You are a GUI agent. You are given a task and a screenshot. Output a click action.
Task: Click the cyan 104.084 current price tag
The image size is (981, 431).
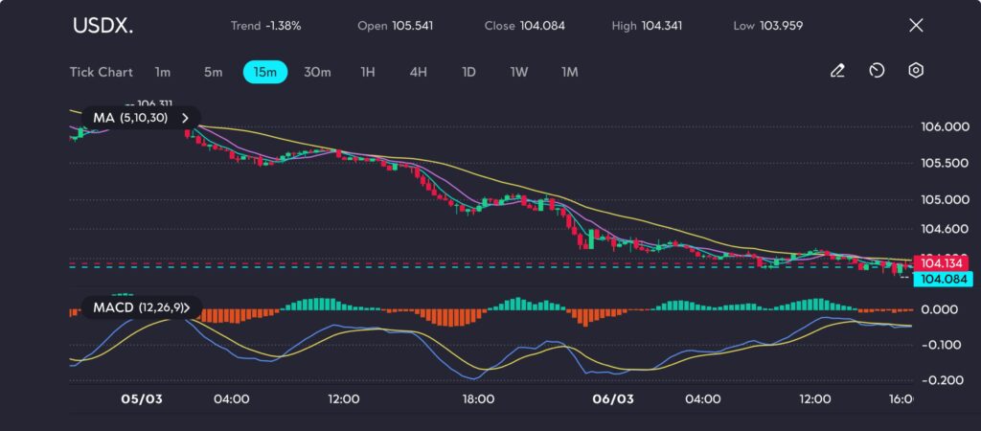tap(939, 279)
